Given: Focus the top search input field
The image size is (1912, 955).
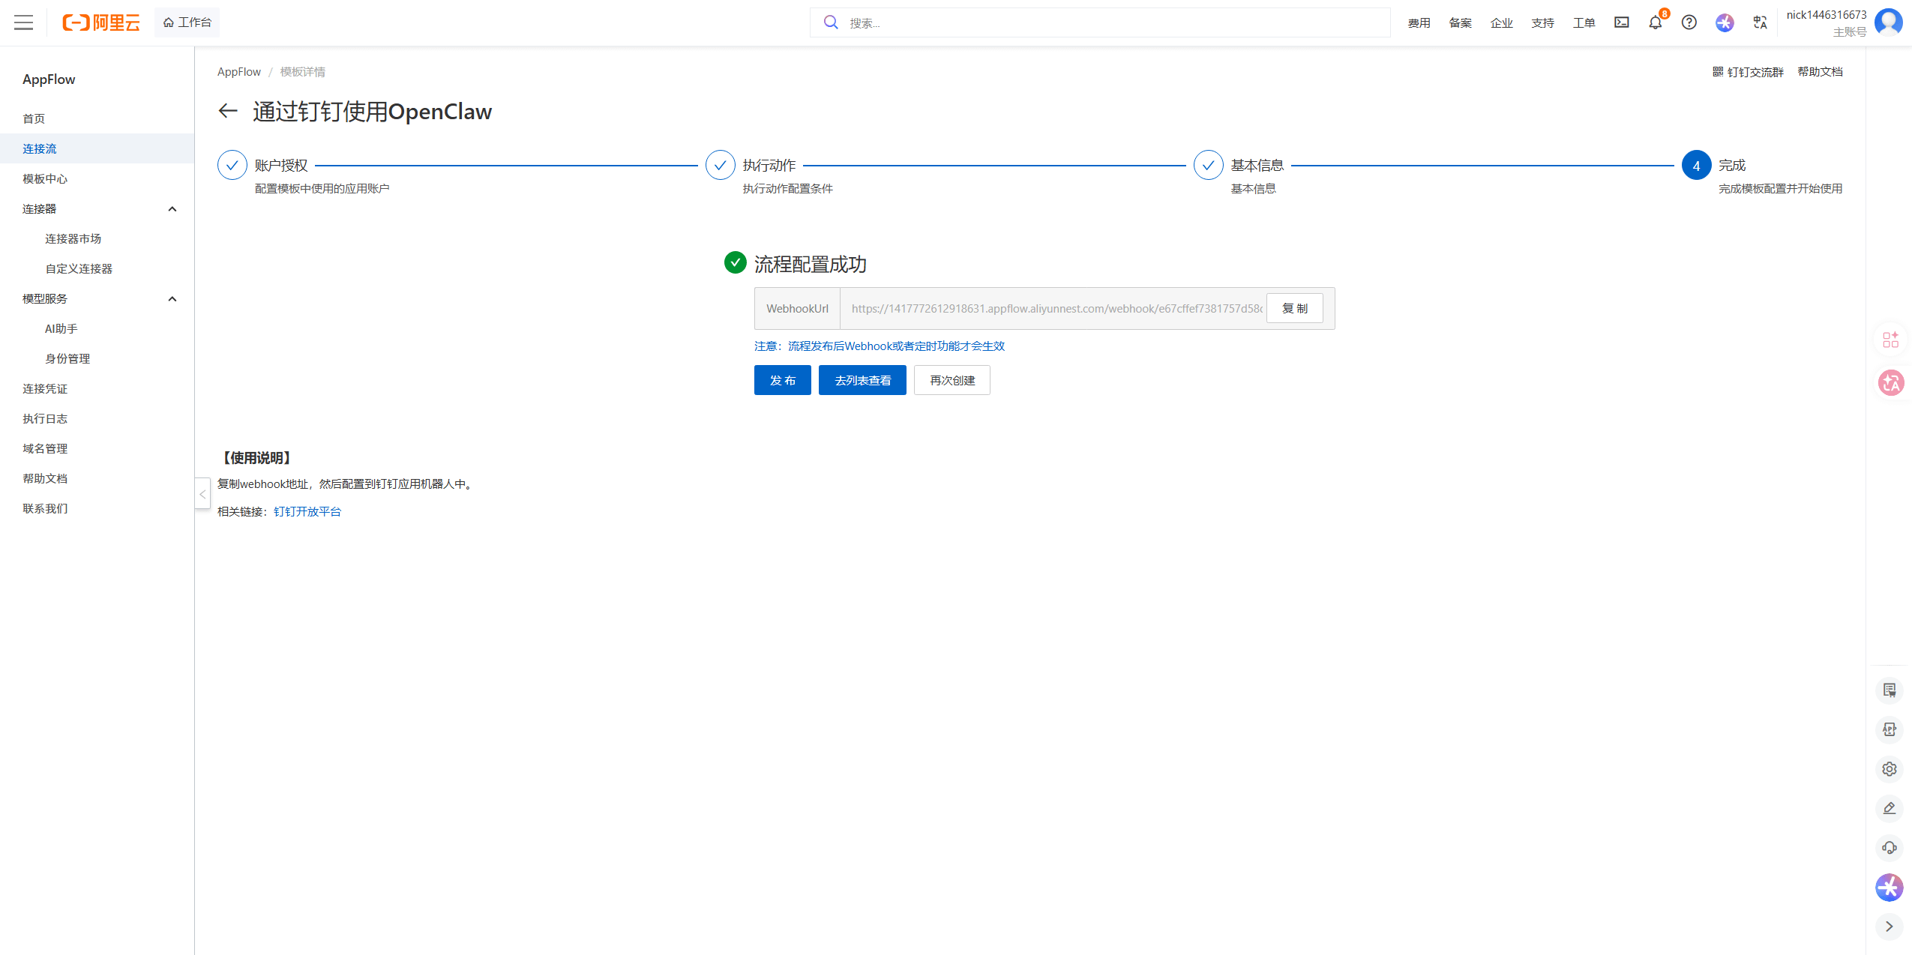Looking at the screenshot, I should [x=1110, y=22].
